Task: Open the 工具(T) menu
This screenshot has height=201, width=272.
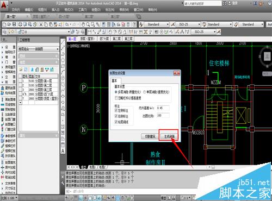Action: (x=82, y=10)
